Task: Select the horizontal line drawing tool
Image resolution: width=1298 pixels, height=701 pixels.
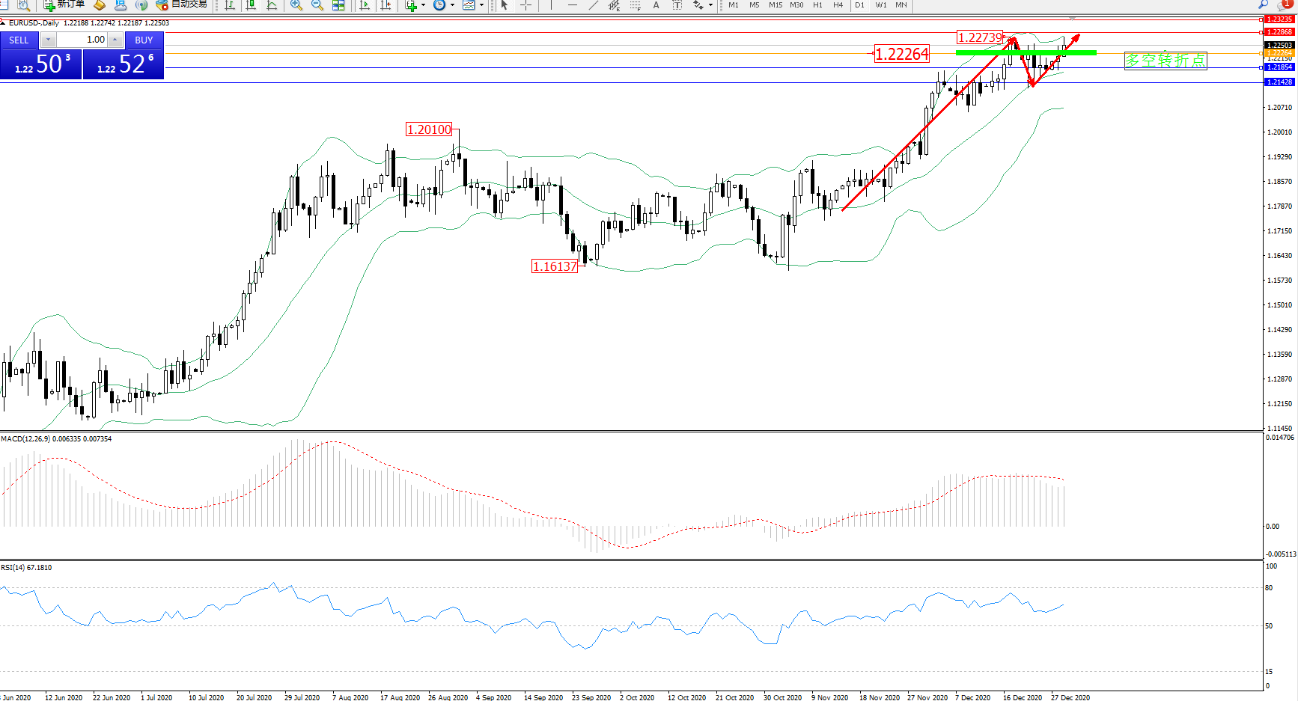Action: pos(573,5)
